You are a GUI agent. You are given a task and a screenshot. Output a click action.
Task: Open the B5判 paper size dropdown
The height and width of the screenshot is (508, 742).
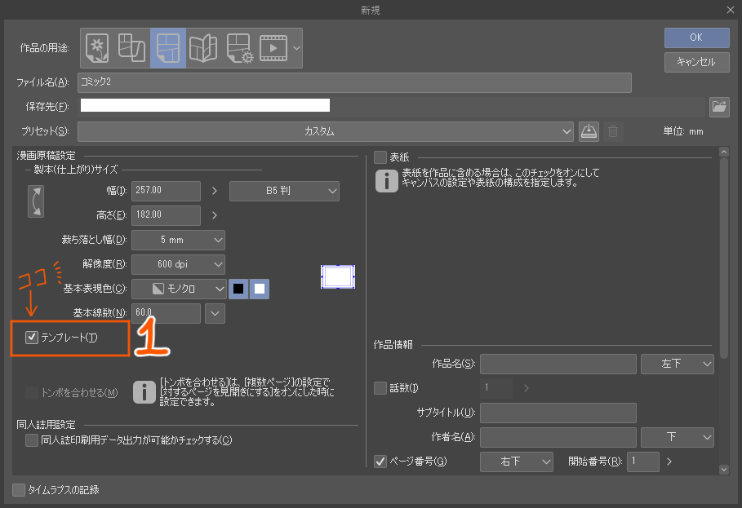point(284,191)
